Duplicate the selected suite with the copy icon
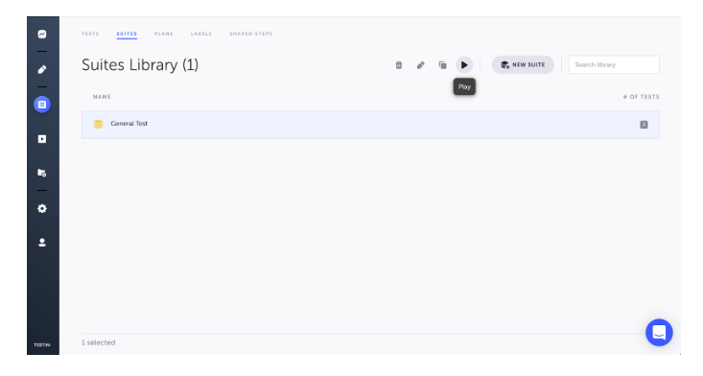 (x=442, y=65)
